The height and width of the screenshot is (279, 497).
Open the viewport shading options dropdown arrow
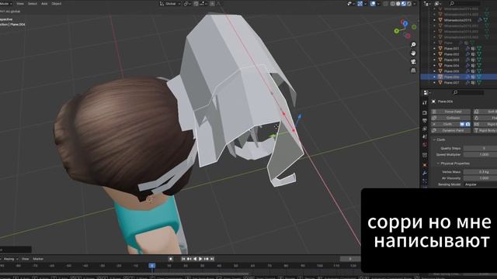[x=414, y=4]
